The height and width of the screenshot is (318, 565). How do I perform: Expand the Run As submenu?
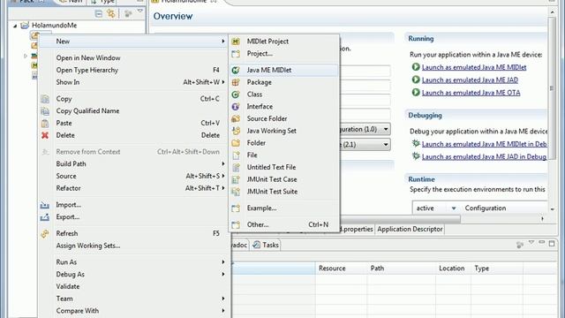pos(223,262)
